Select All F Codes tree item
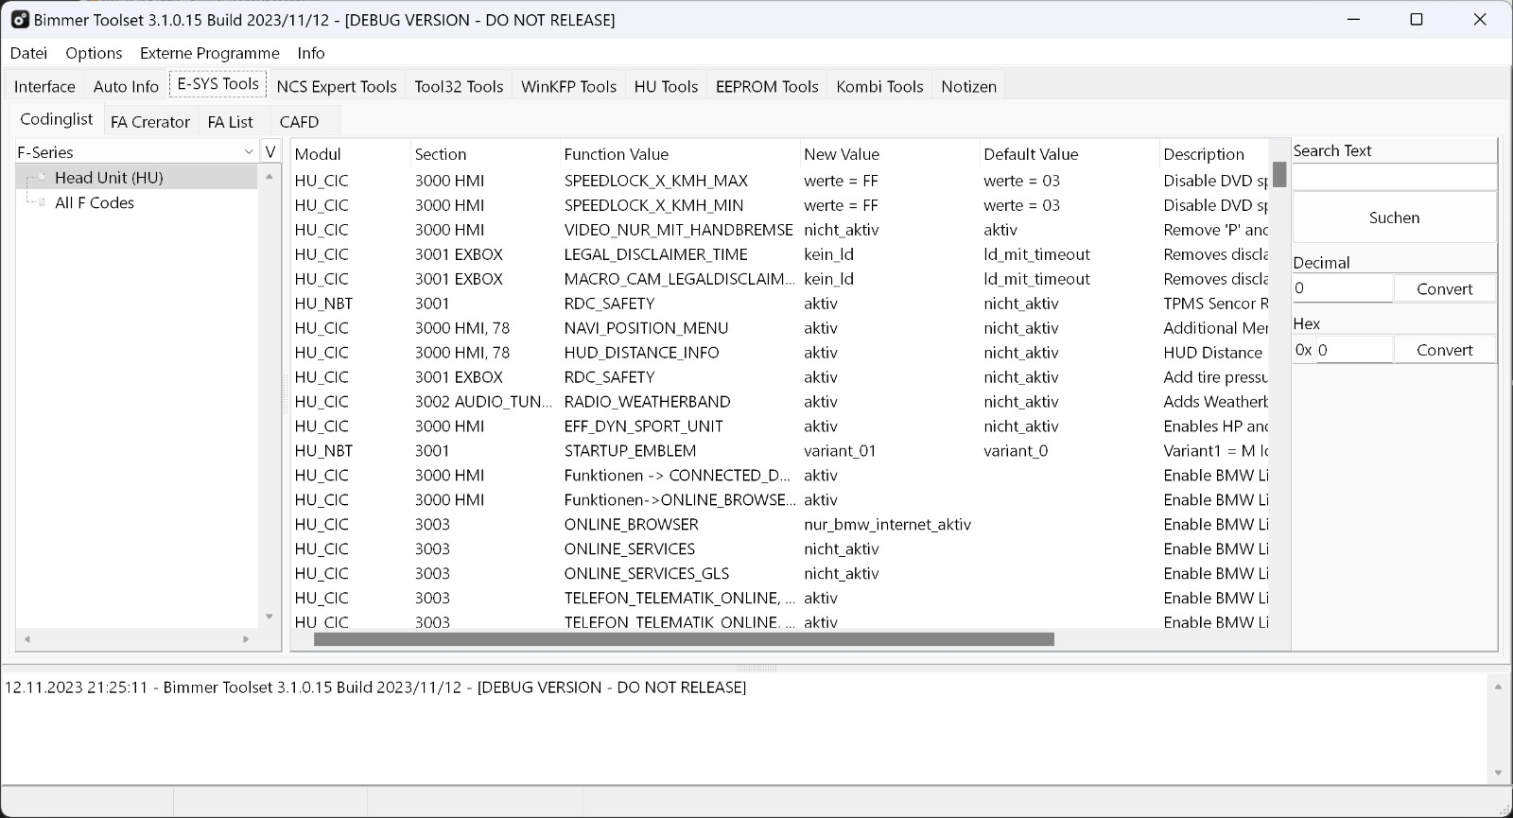Image resolution: width=1513 pixels, height=818 pixels. click(x=95, y=202)
